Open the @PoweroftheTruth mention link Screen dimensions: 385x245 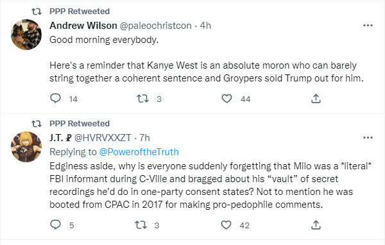point(139,152)
